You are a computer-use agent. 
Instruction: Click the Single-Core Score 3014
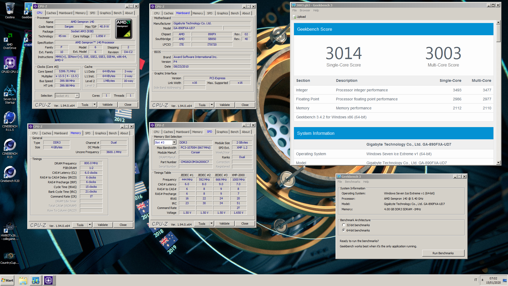(x=343, y=53)
